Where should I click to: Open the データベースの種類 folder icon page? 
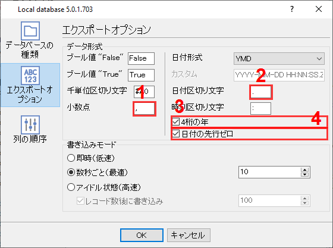[x=30, y=31]
